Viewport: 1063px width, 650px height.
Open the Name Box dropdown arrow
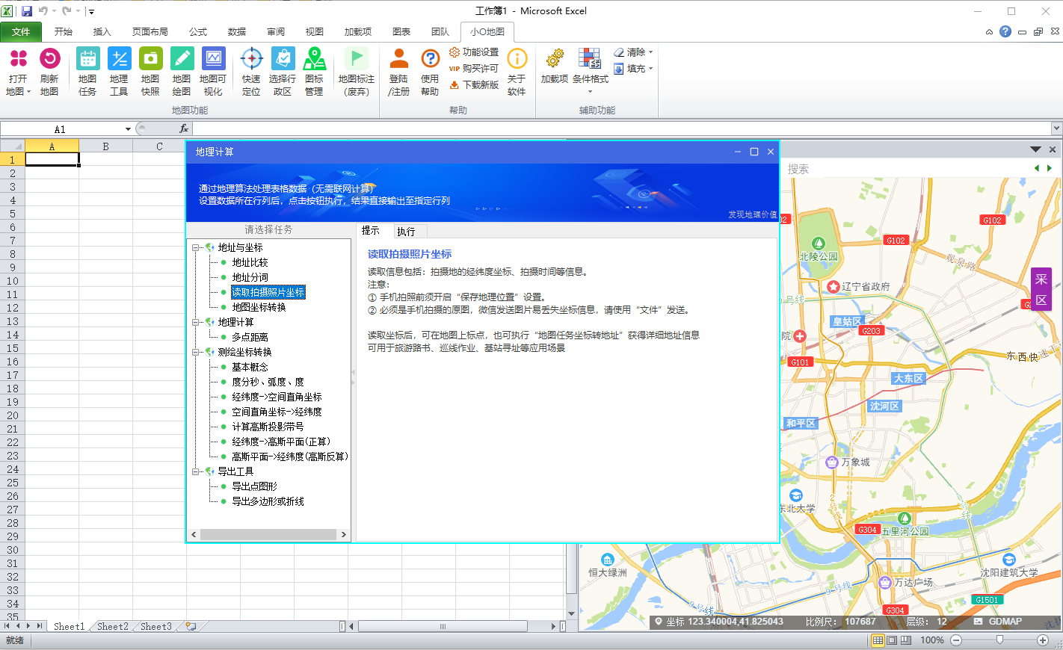pos(128,129)
